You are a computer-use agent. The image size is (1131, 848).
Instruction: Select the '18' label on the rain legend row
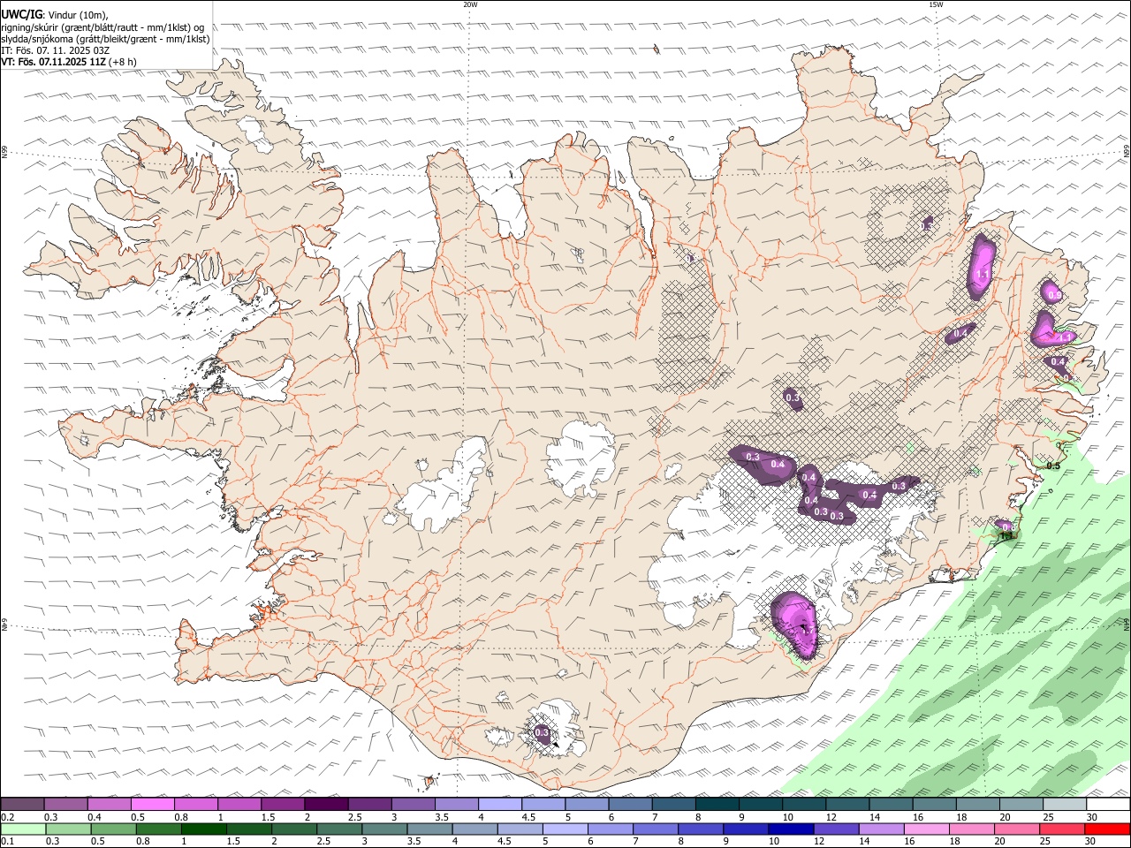(x=954, y=842)
